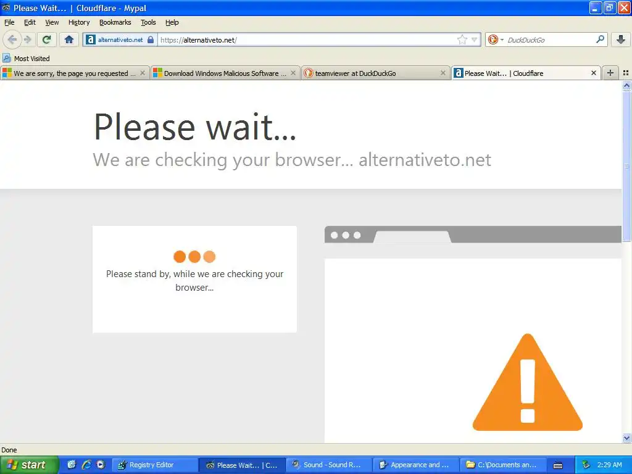Open the Tools menu
Screen dimensions: 632x474
tap(148, 22)
